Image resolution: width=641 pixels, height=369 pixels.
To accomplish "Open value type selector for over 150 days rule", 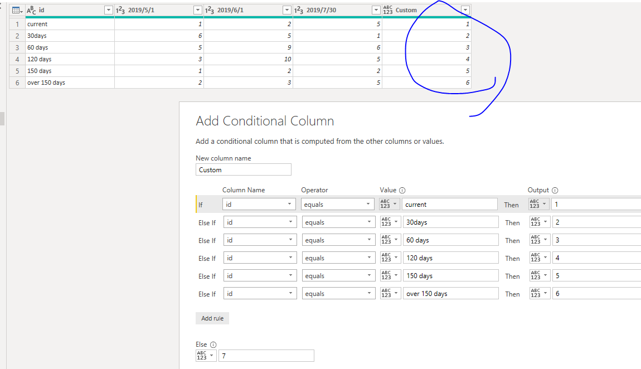I will [x=390, y=293].
